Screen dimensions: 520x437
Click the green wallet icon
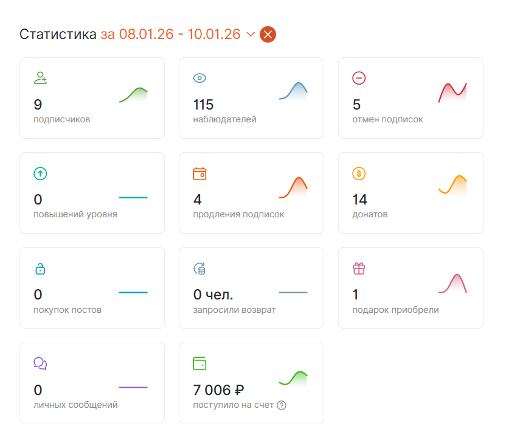199,363
